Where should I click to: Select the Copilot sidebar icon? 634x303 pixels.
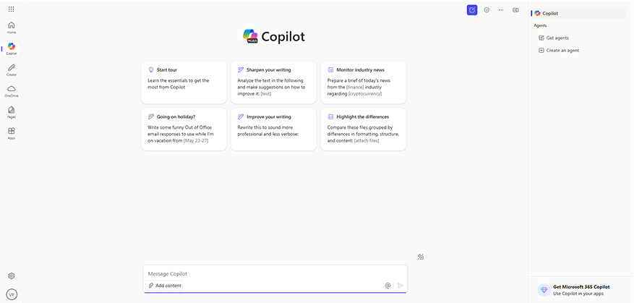coord(12,49)
